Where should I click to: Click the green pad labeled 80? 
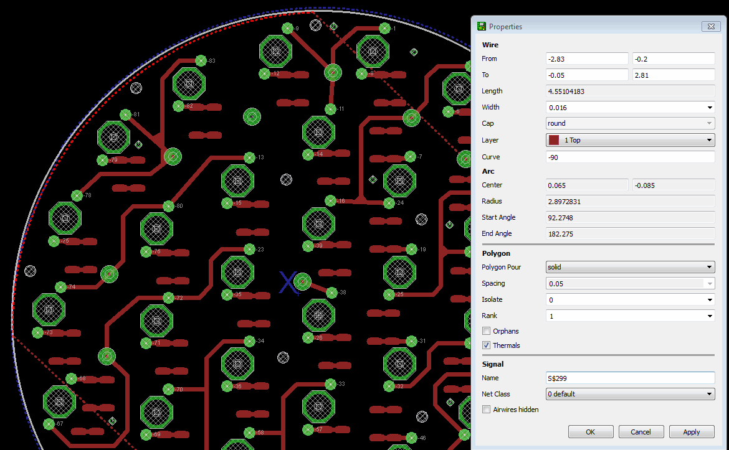168,206
